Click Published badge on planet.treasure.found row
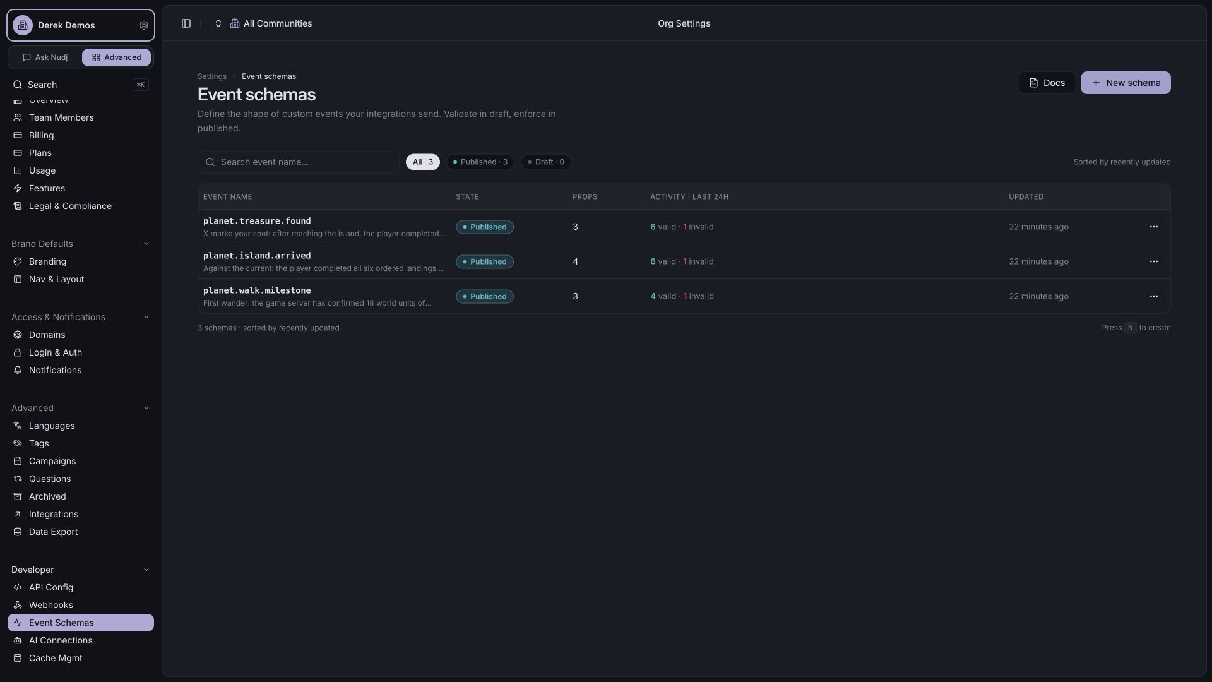 coord(485,227)
